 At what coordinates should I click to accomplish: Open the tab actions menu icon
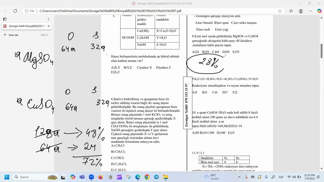(x=5, y=19)
